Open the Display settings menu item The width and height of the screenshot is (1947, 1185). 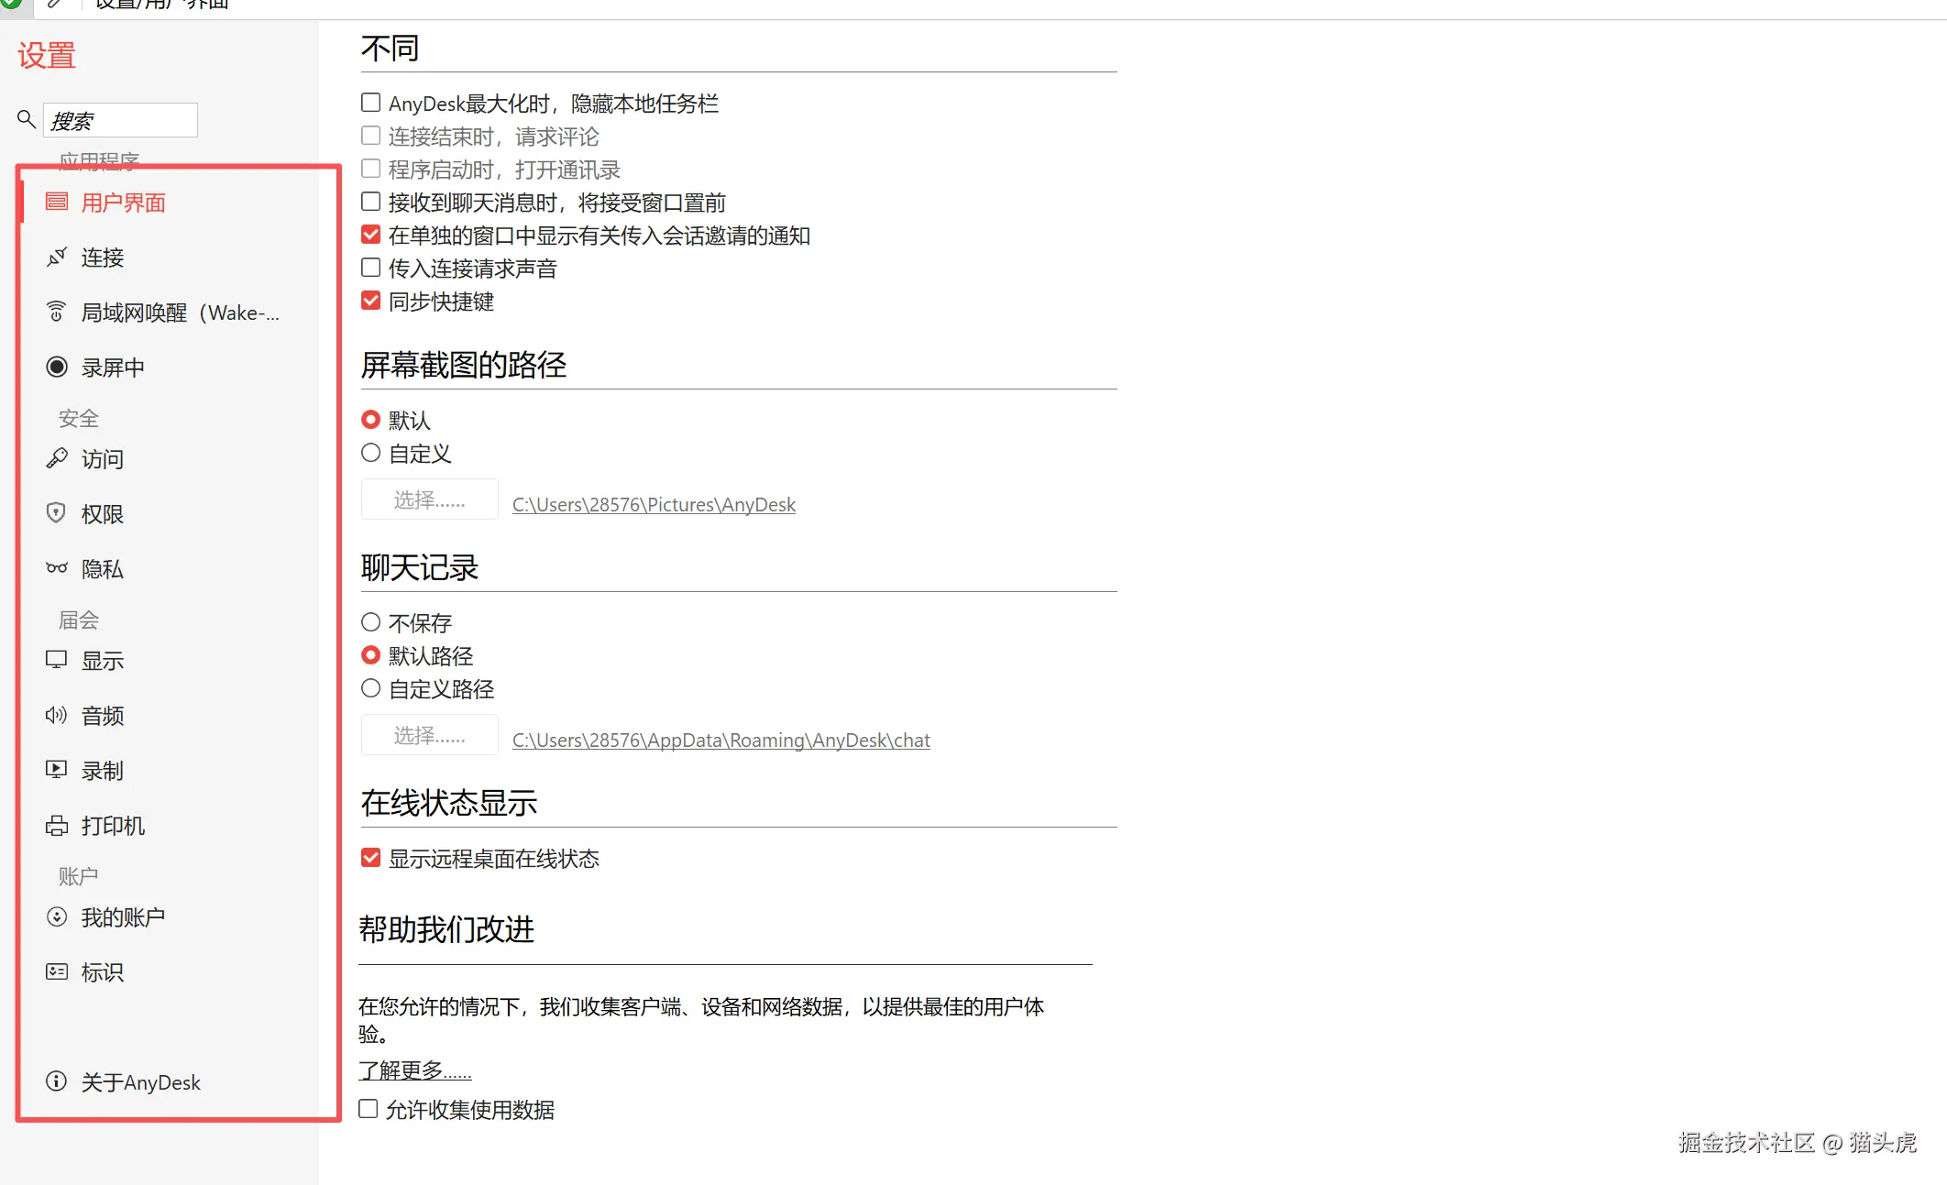coord(102,661)
